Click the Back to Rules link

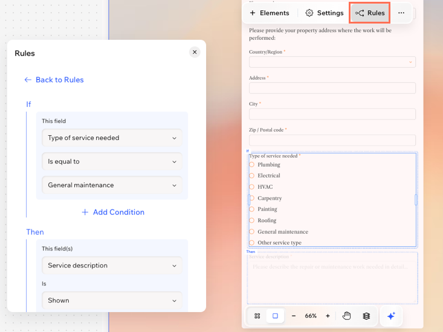click(54, 80)
